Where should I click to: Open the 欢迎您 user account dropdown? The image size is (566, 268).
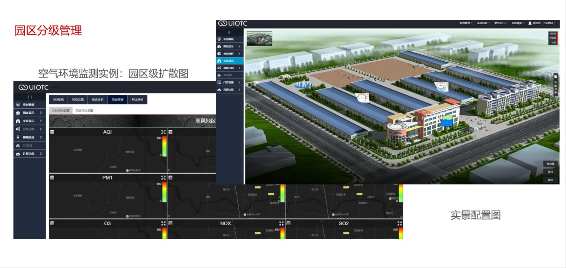coord(542,23)
